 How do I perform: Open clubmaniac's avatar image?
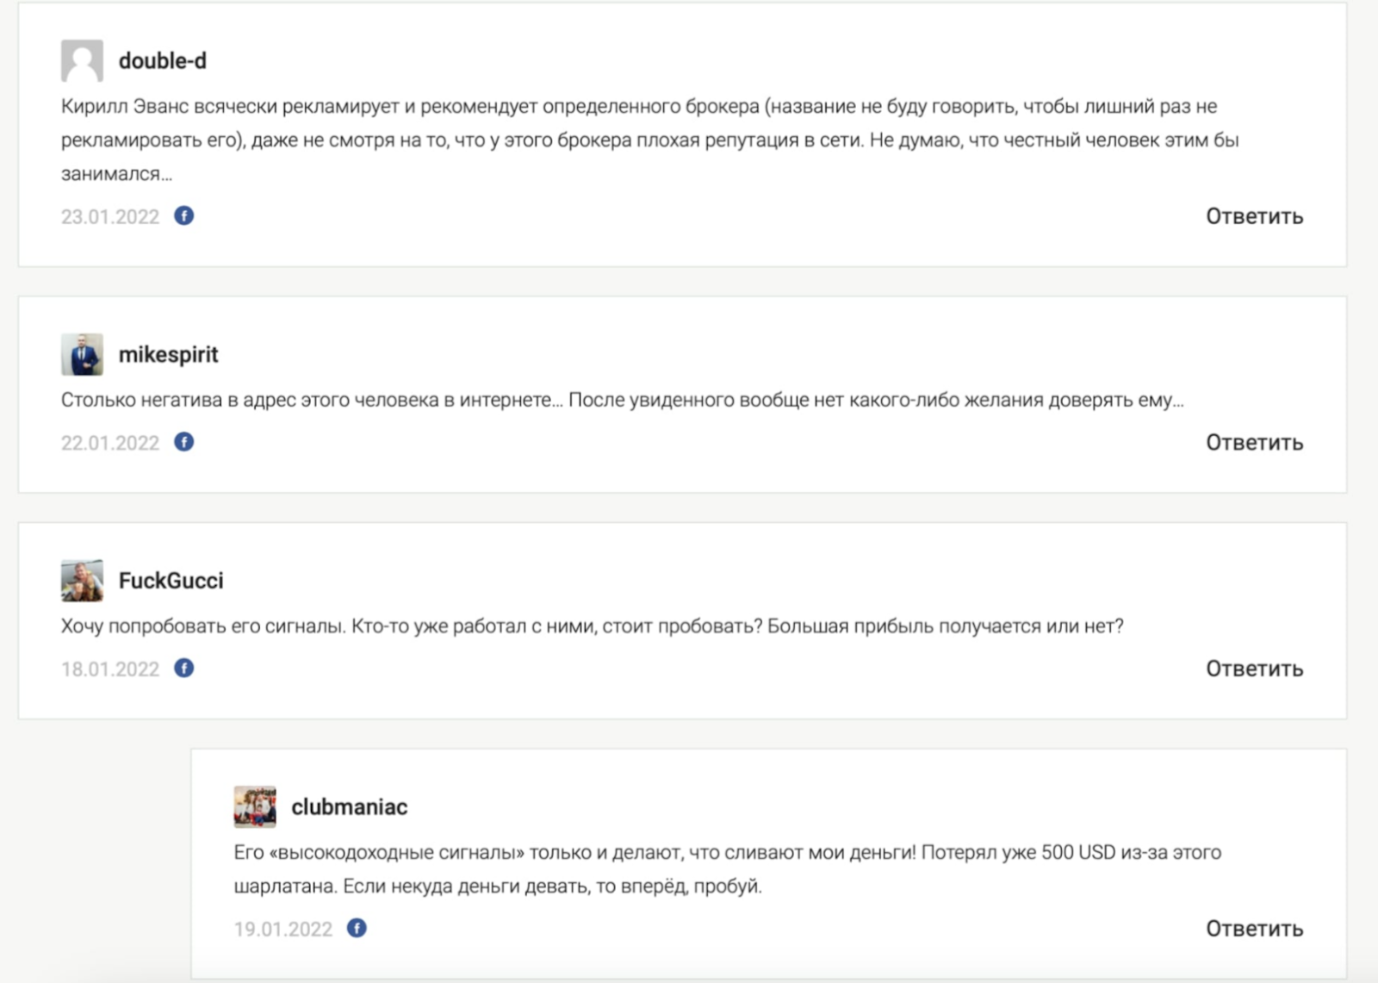coord(255,806)
